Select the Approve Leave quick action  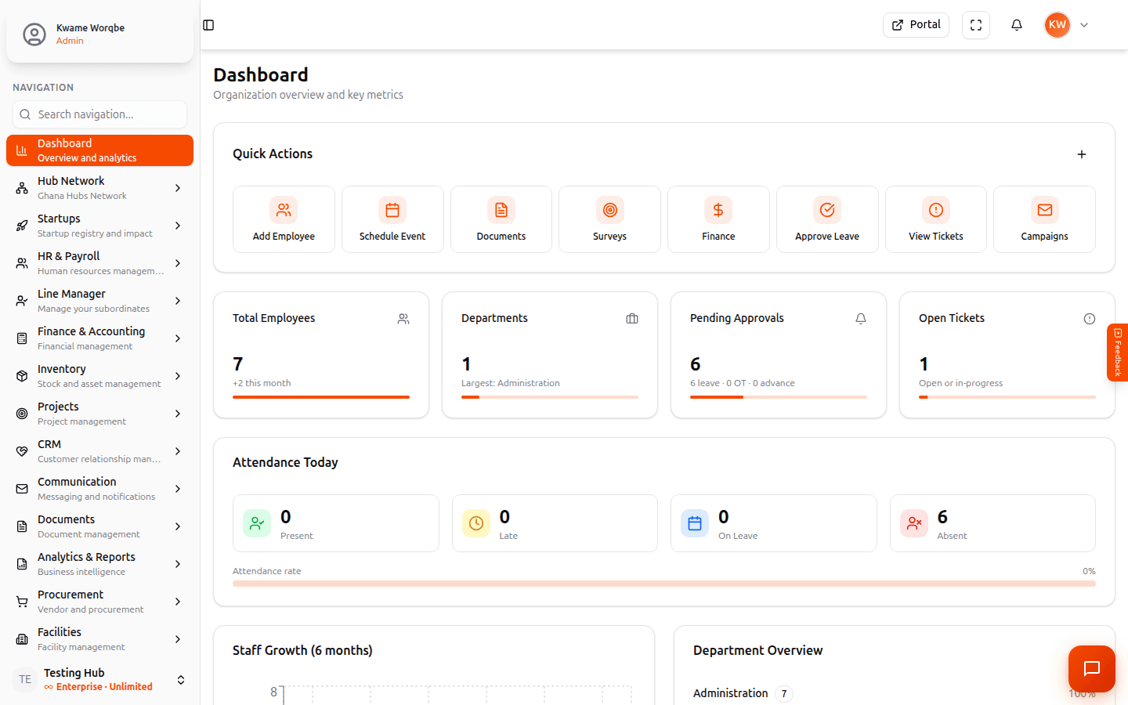827,219
